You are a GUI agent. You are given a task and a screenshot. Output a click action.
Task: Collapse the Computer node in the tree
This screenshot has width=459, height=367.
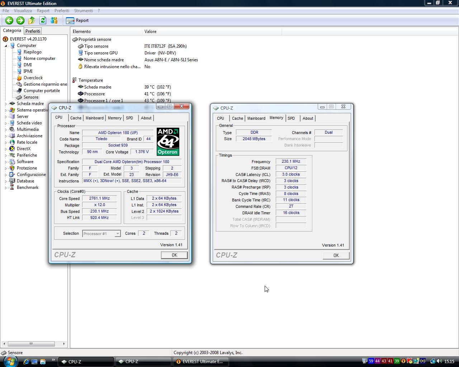click(6, 46)
